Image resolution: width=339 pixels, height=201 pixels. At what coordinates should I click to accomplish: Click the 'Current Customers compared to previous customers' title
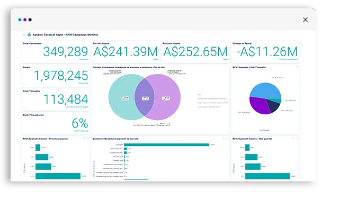(x=129, y=67)
